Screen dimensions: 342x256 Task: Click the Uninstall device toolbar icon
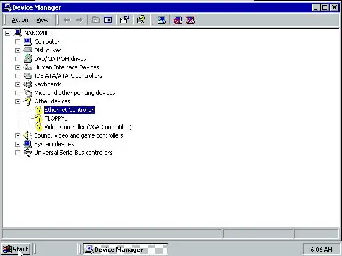point(190,20)
